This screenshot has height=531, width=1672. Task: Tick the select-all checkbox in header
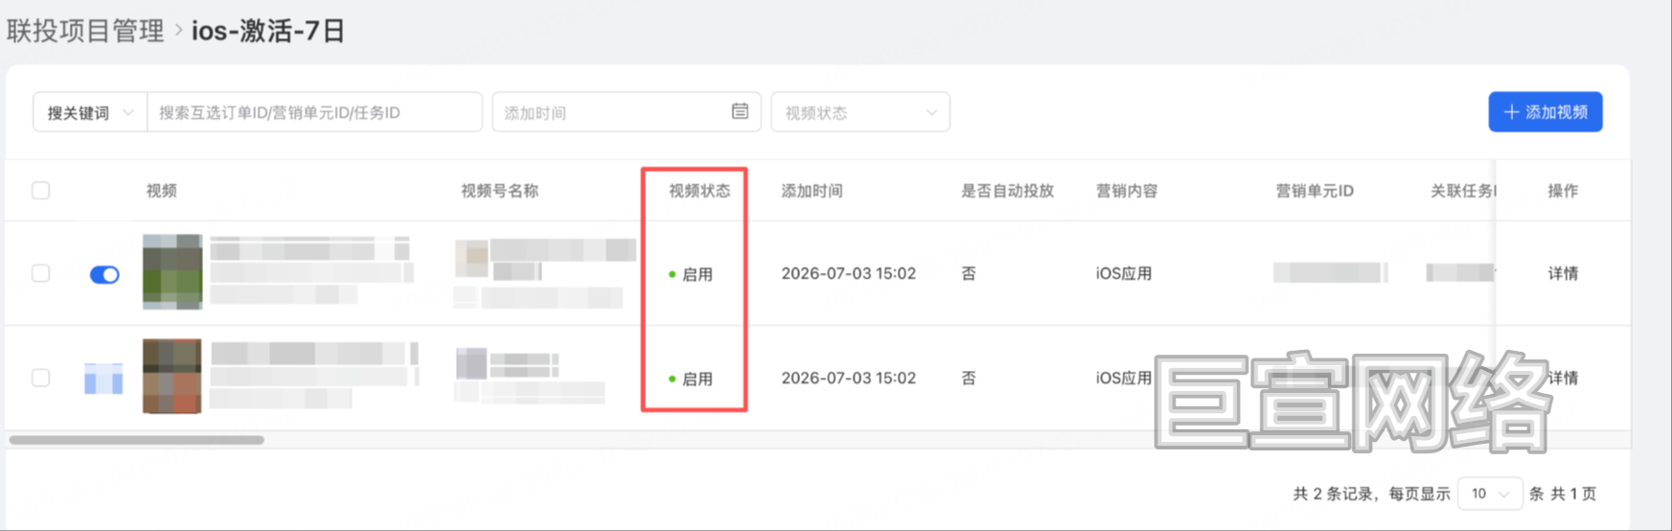point(40,191)
